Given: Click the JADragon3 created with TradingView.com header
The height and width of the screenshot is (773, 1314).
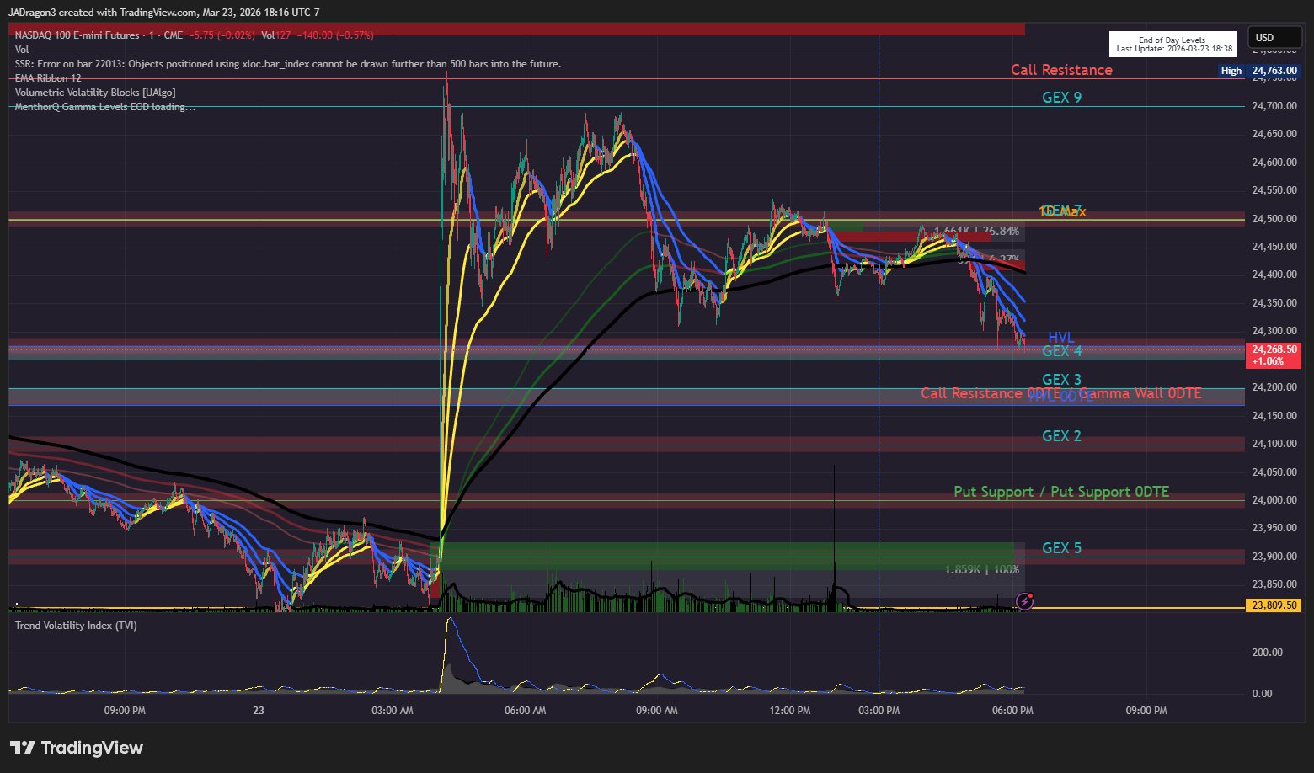Looking at the screenshot, I should click(x=163, y=13).
